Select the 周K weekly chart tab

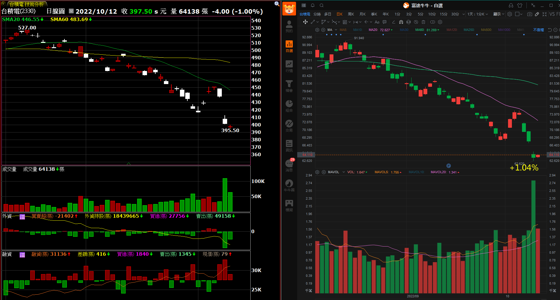pos(351,14)
